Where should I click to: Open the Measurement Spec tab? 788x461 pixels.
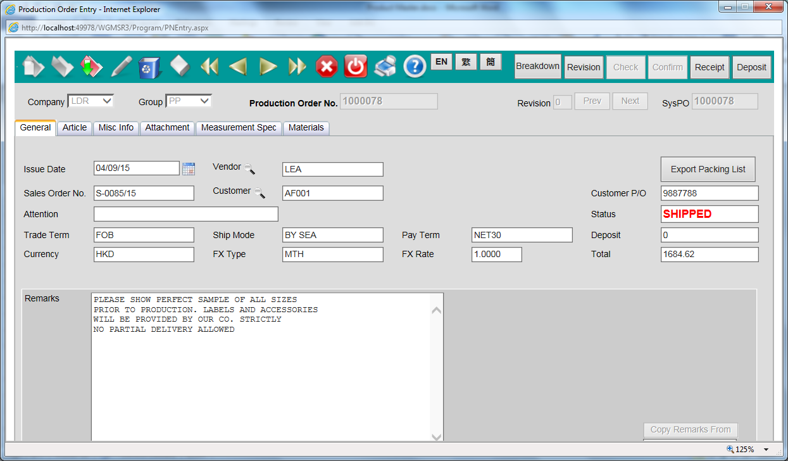click(x=239, y=128)
